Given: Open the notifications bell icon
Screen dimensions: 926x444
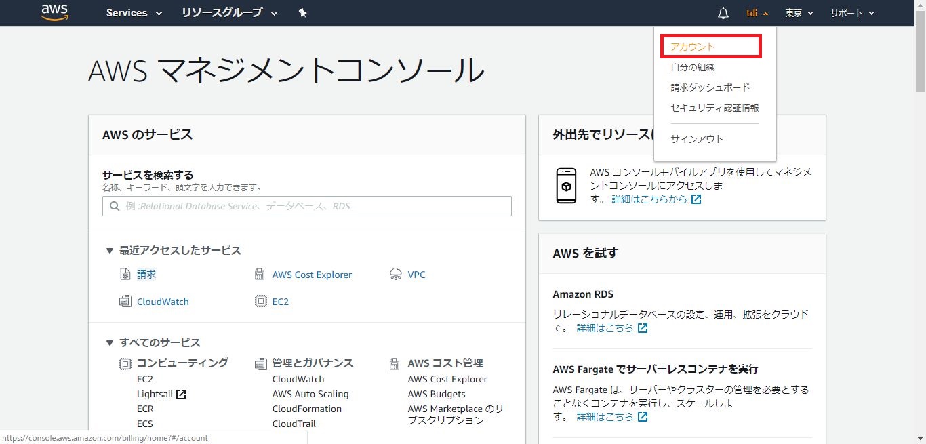Looking at the screenshot, I should click(x=723, y=14).
